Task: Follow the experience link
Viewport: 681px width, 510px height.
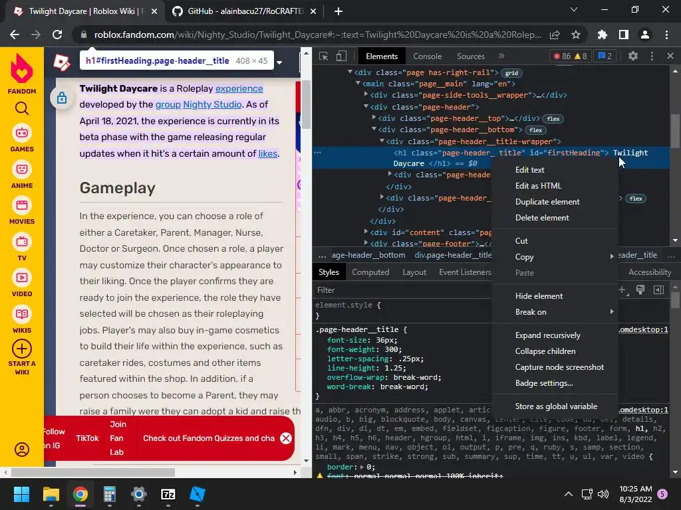Action: [x=239, y=88]
